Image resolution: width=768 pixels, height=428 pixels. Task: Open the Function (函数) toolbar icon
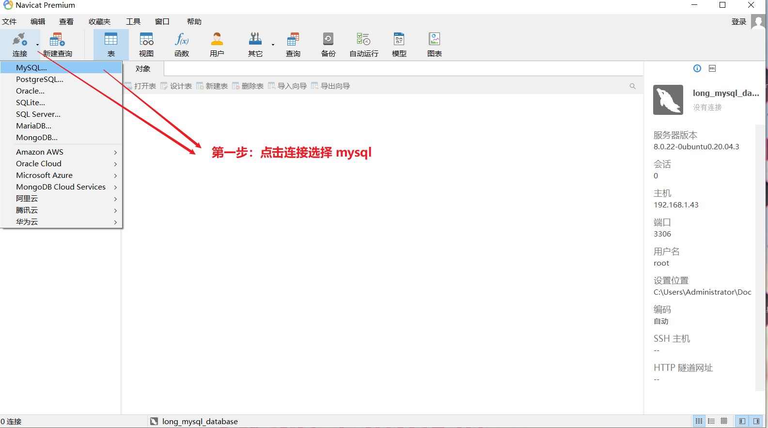[x=182, y=39]
